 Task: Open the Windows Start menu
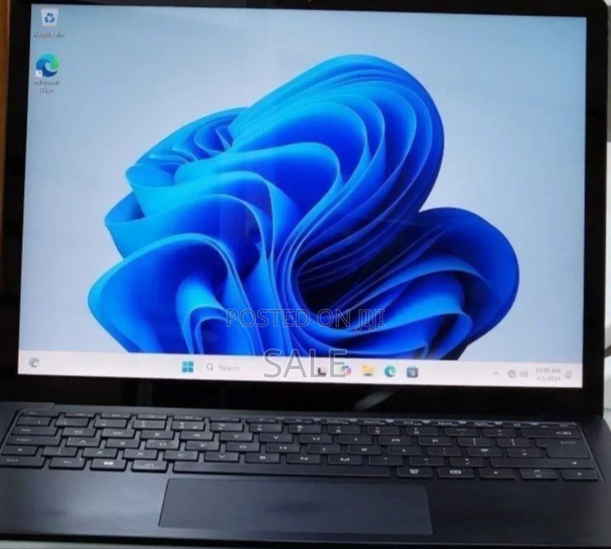click(188, 367)
